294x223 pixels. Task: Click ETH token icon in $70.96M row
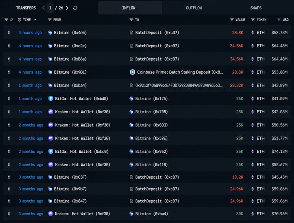[253, 214]
